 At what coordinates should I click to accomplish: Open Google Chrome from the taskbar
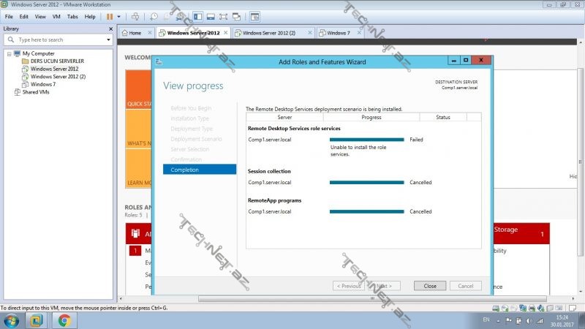pos(64,319)
